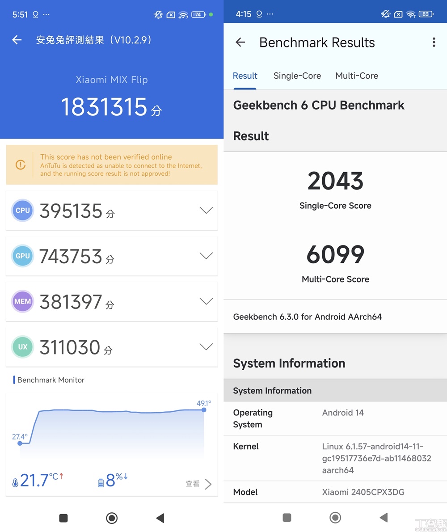The image size is (447, 532).
Task: Tap the thermometer temperature icon
Action: click(15, 482)
